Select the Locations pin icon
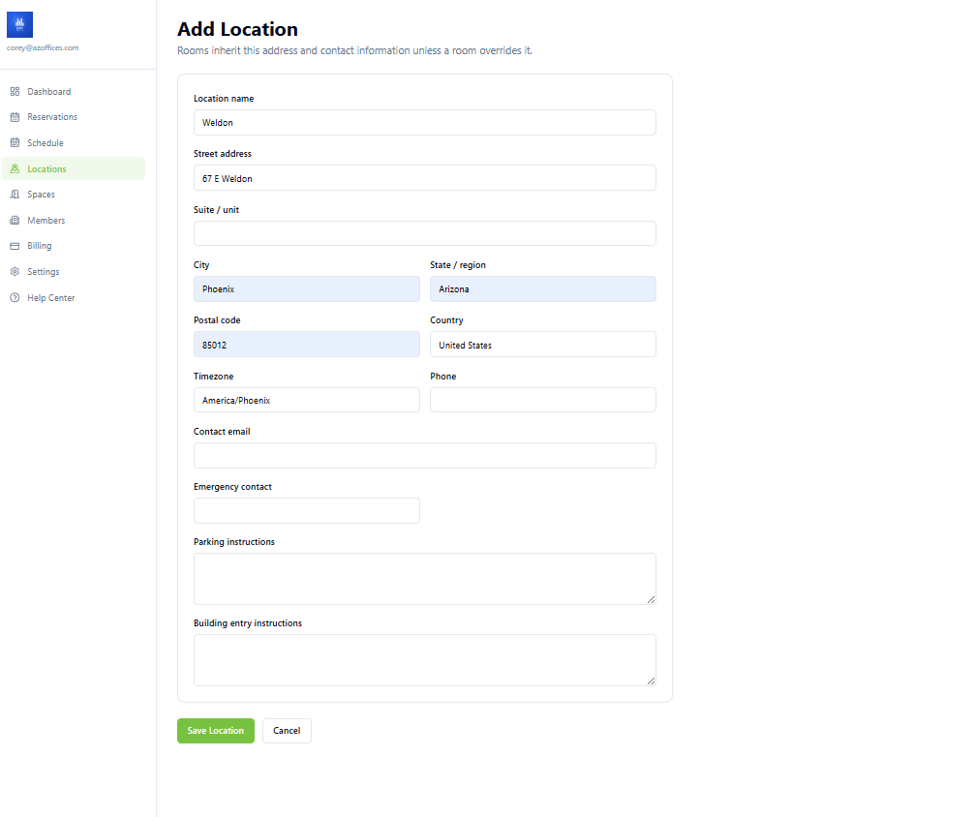 click(x=15, y=168)
